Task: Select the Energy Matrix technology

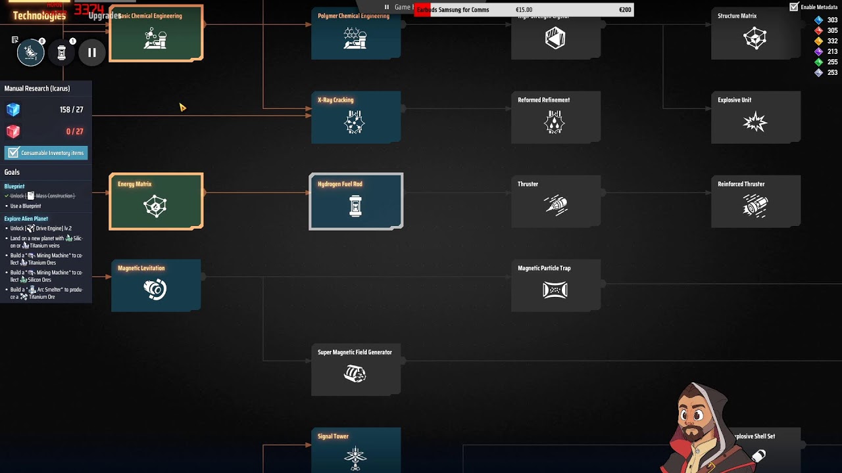Action: (x=156, y=201)
